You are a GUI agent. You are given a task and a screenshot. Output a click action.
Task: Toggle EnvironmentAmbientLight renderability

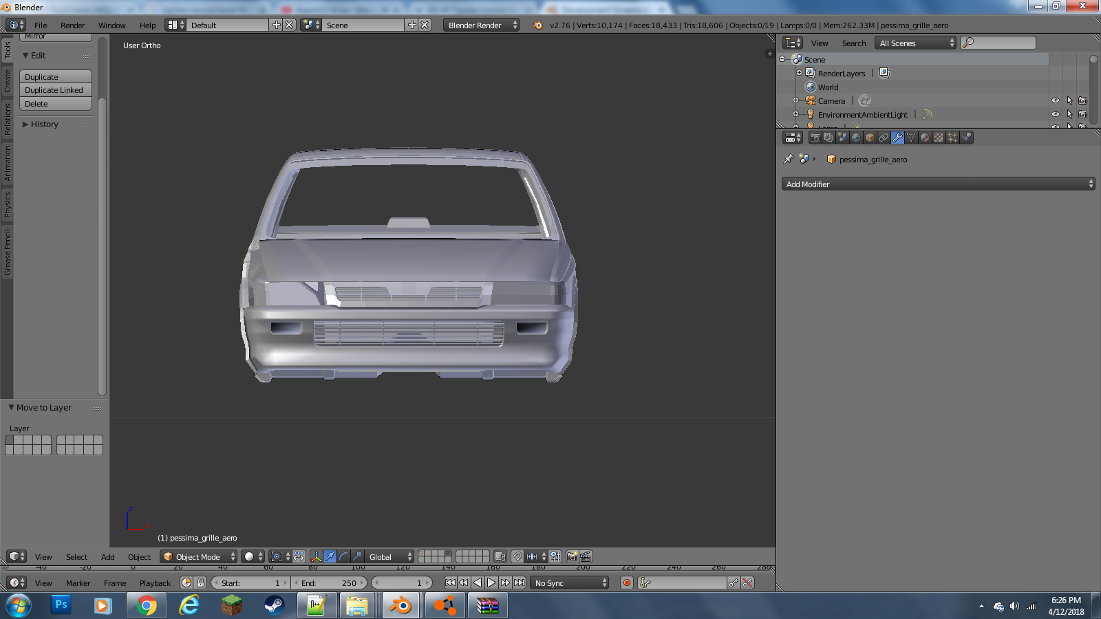(x=1082, y=114)
